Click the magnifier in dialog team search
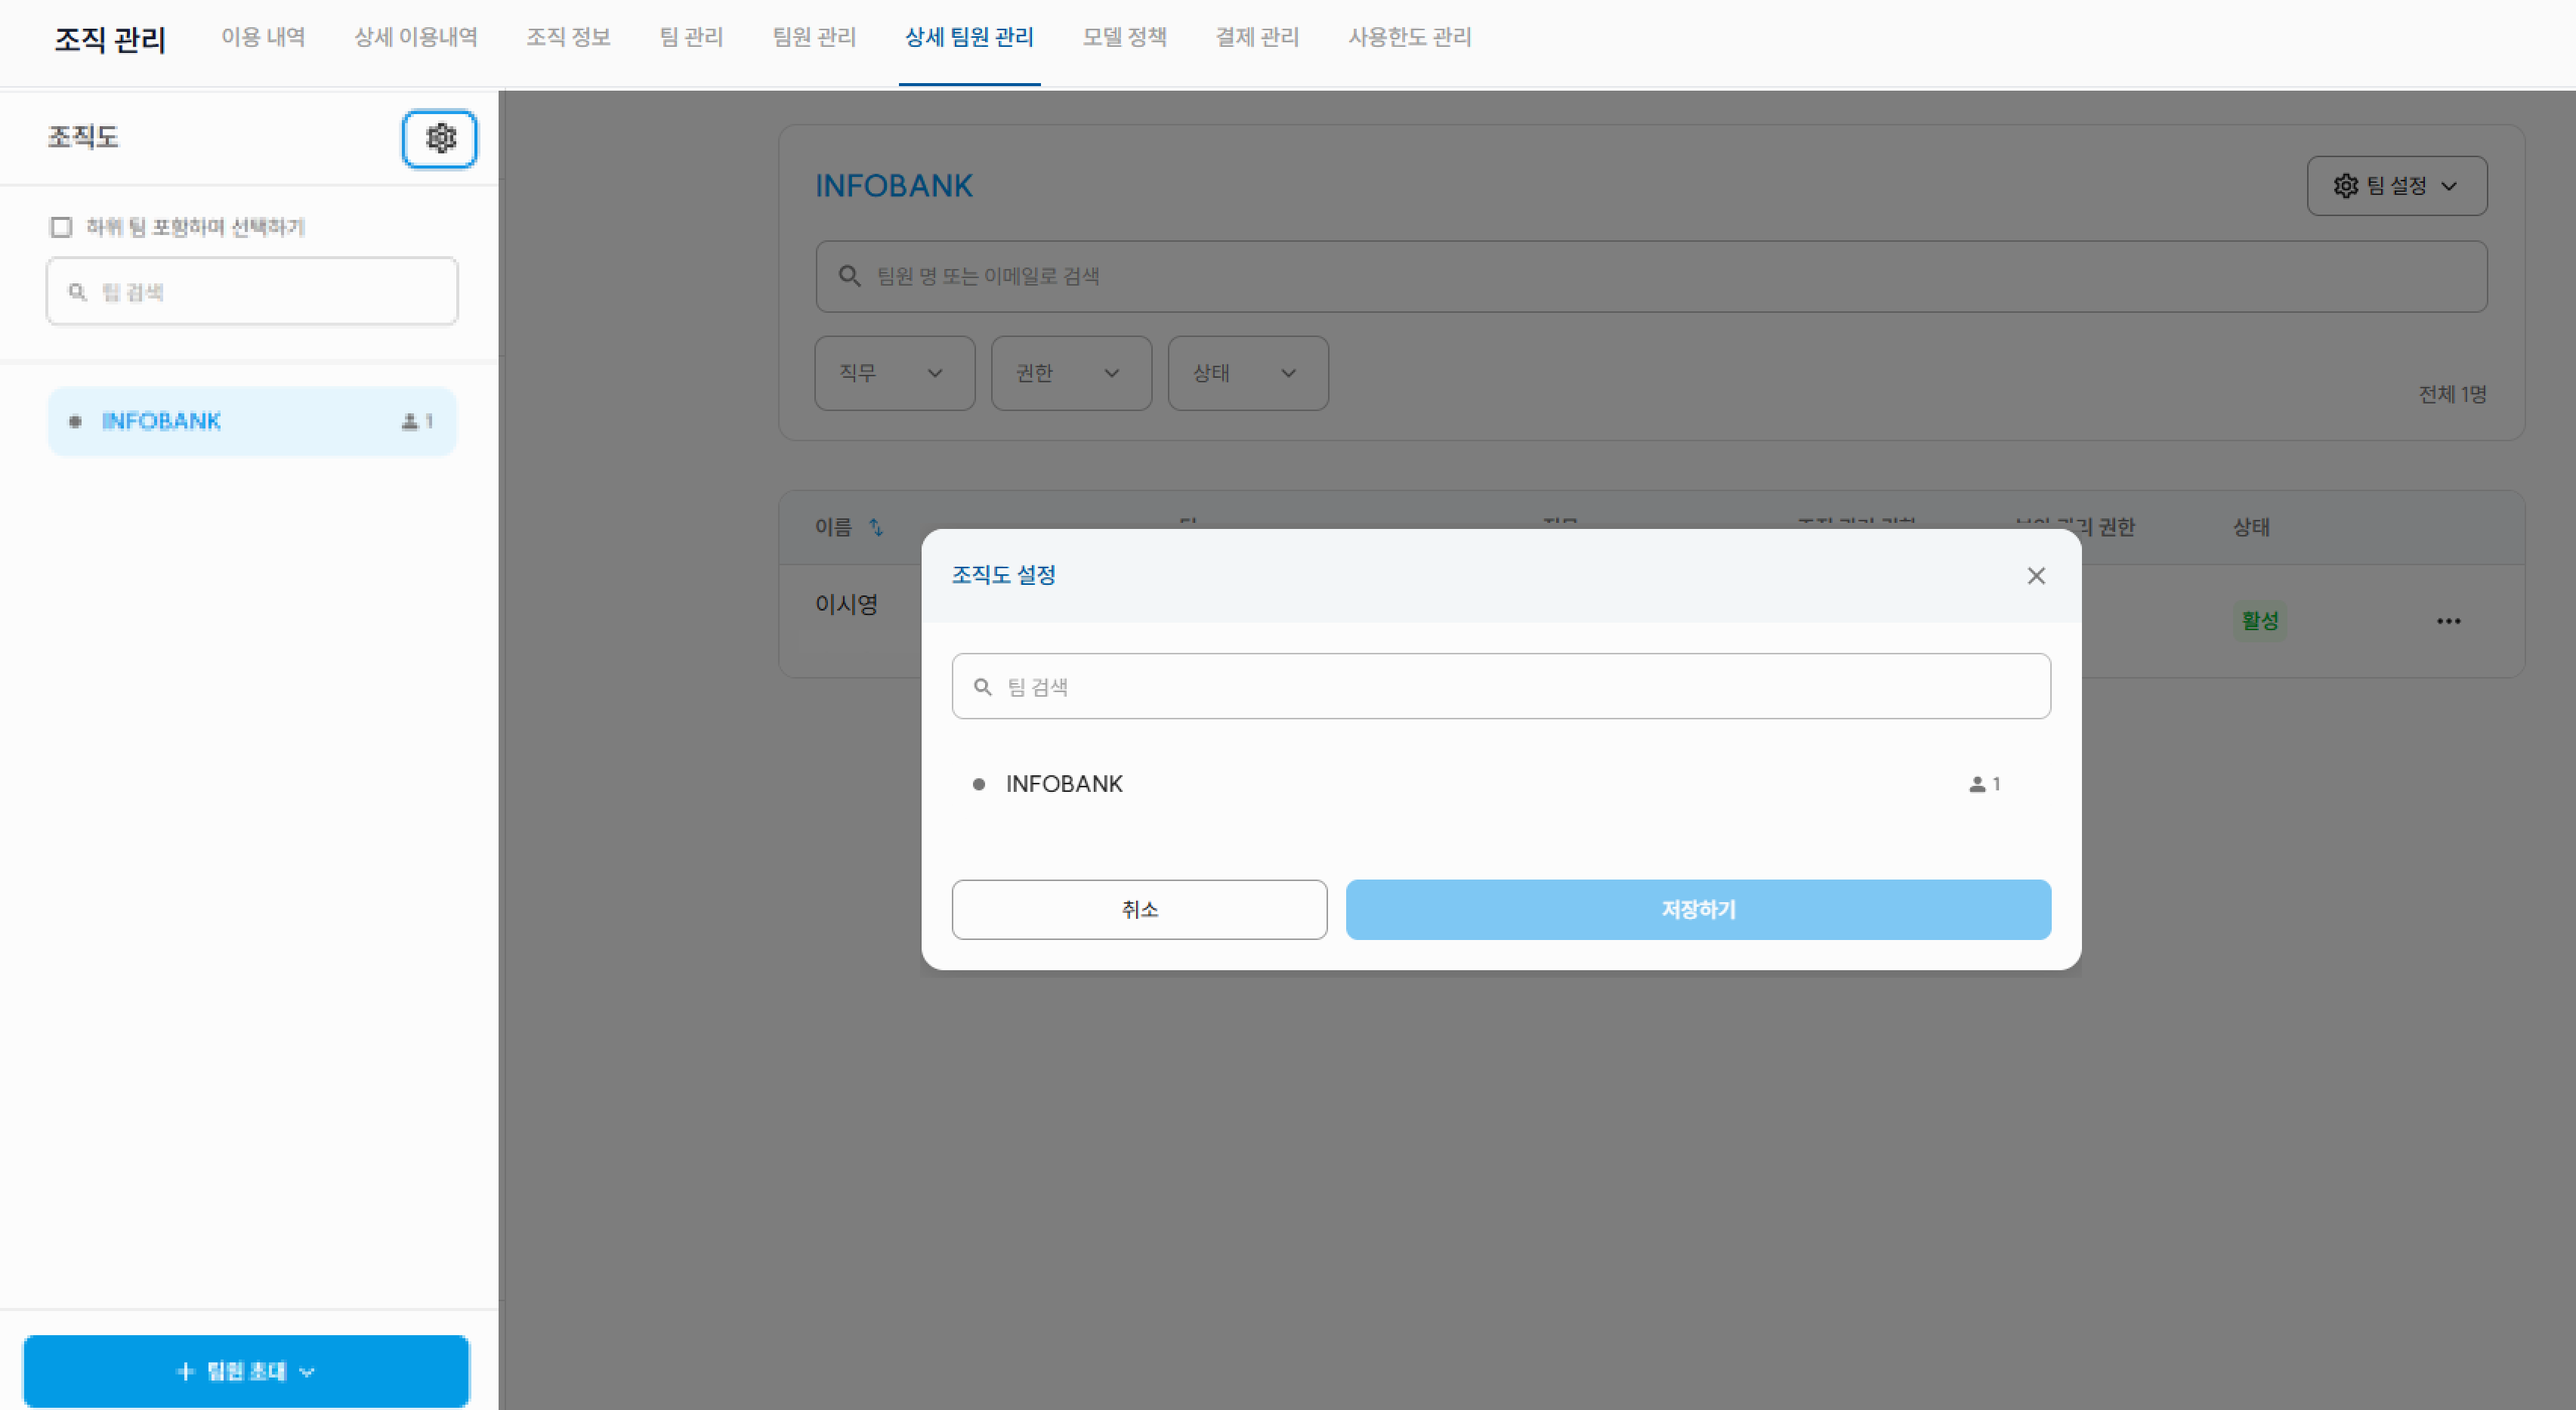 pyautogui.click(x=983, y=687)
